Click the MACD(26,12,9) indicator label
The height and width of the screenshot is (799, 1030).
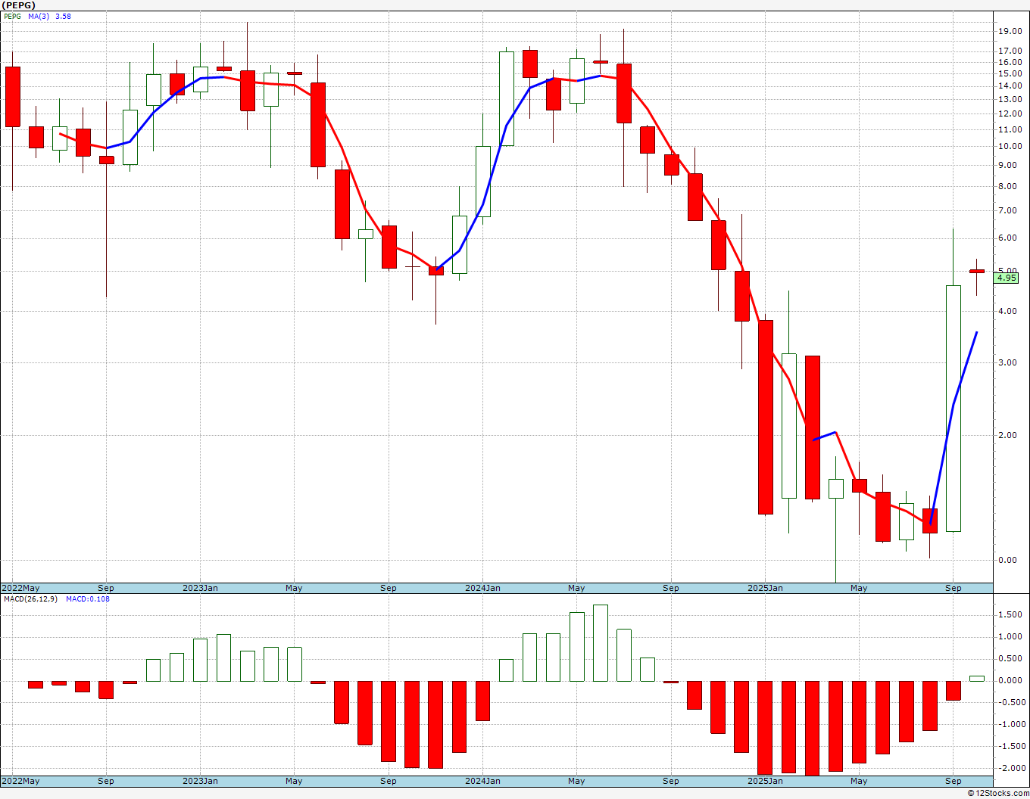tap(30, 599)
